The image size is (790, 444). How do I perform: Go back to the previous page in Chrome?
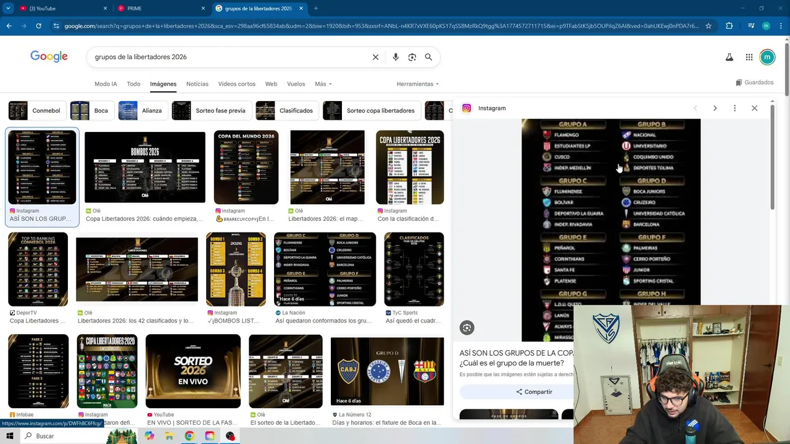pyautogui.click(x=9, y=26)
